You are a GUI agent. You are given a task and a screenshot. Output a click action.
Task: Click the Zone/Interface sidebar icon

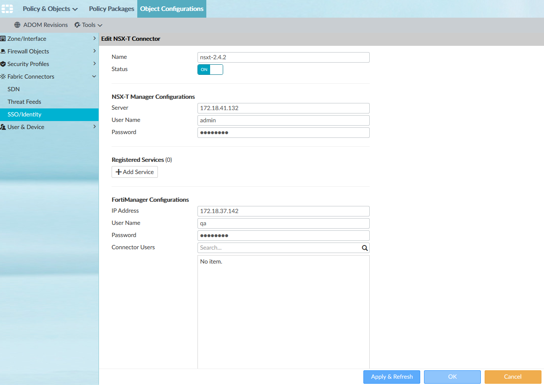pos(3,39)
